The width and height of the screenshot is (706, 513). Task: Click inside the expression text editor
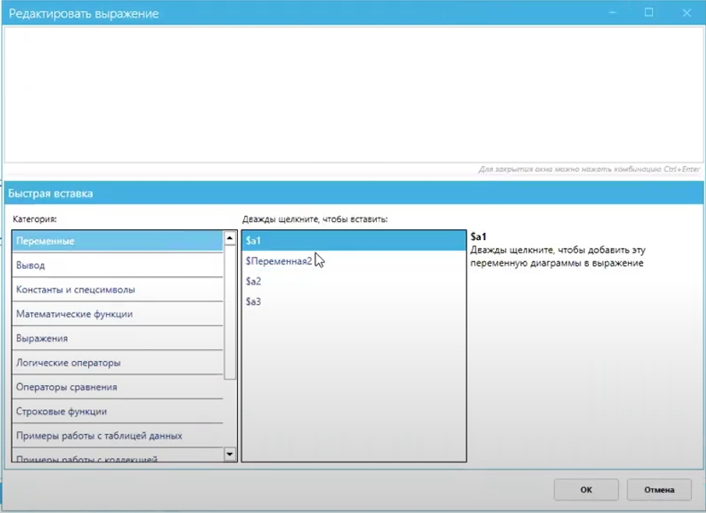351,94
